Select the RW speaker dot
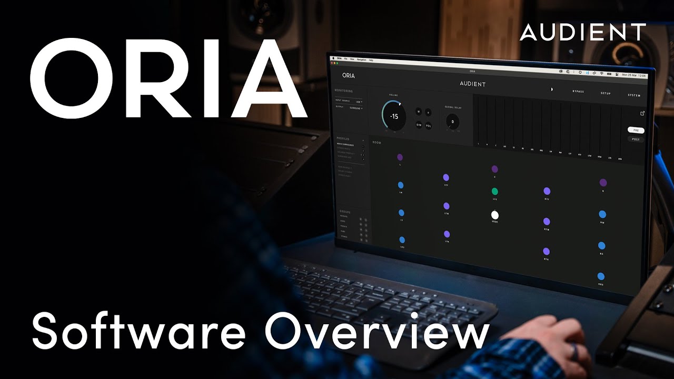Viewport: 674px width, 379px height. coord(602,214)
